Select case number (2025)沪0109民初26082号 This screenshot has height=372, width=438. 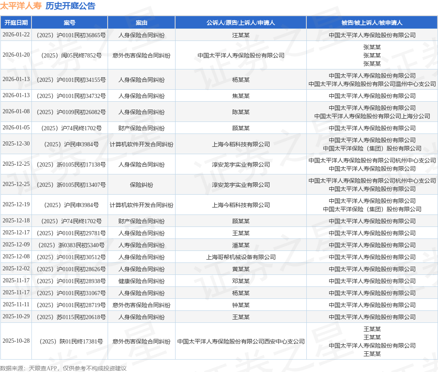(71, 112)
